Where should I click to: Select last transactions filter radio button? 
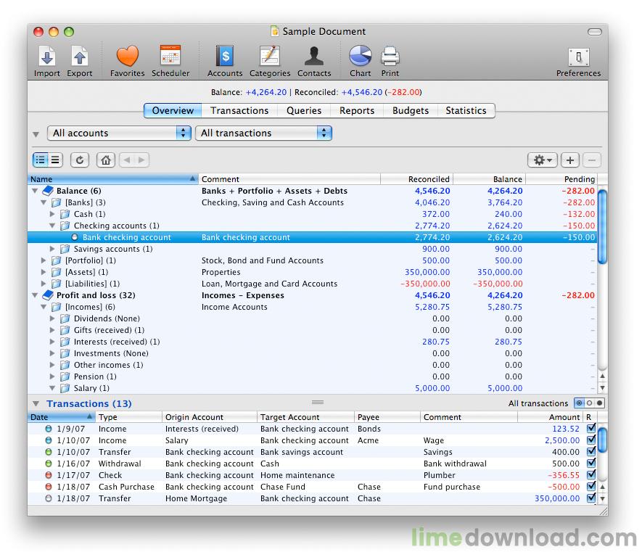[599, 403]
